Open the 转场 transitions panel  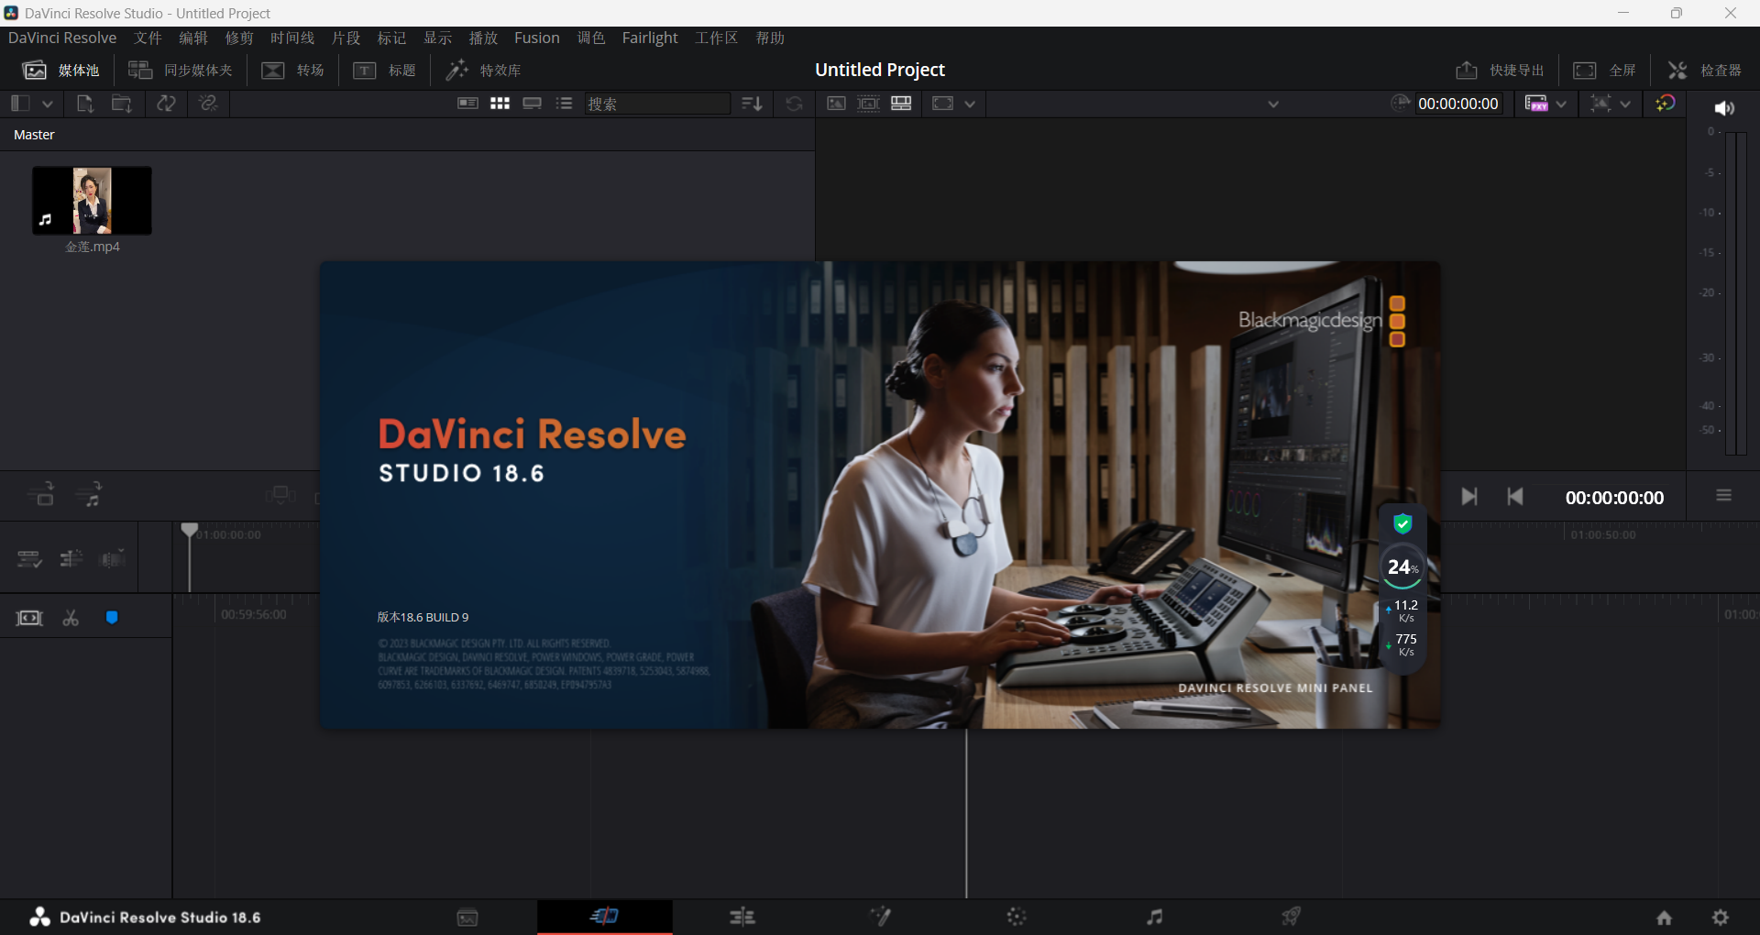click(292, 71)
